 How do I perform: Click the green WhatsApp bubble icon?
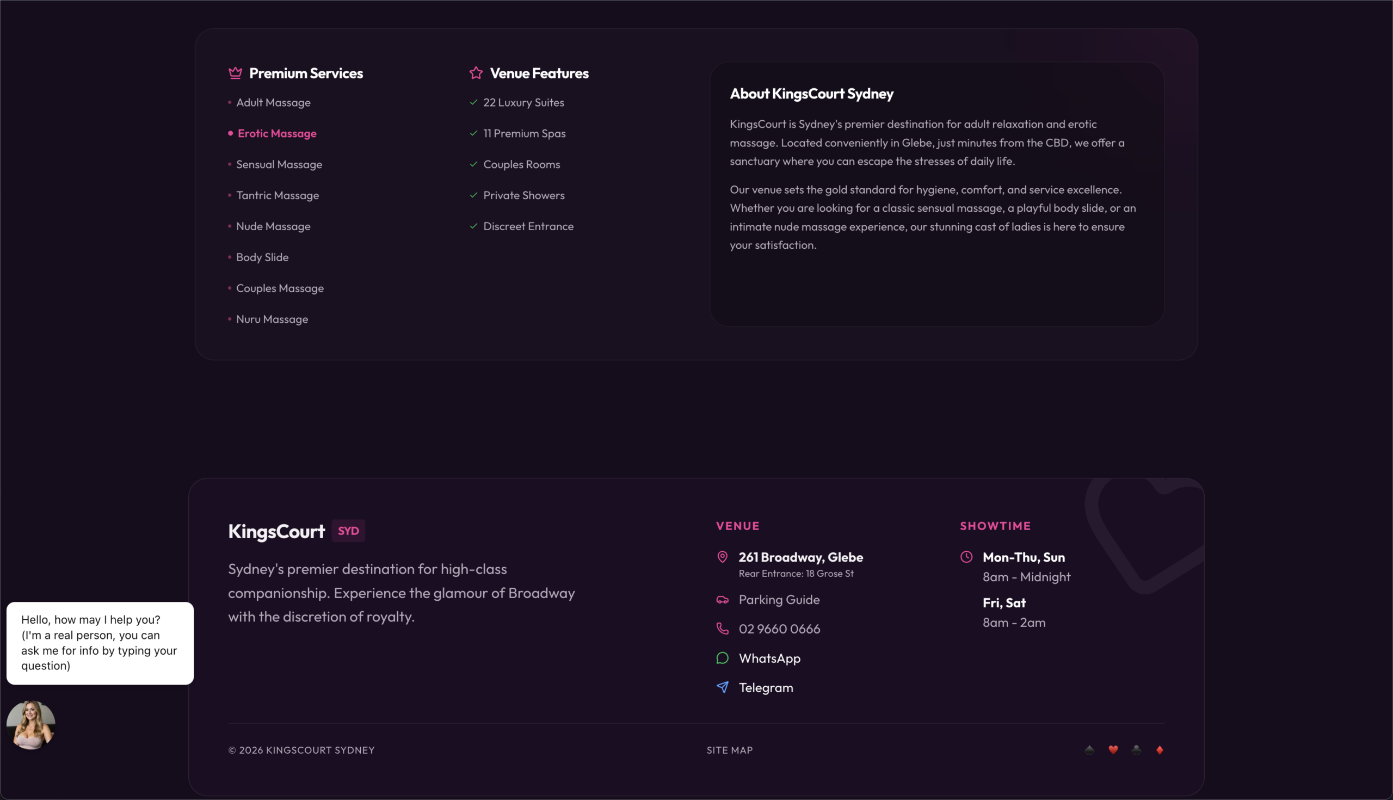coord(722,658)
